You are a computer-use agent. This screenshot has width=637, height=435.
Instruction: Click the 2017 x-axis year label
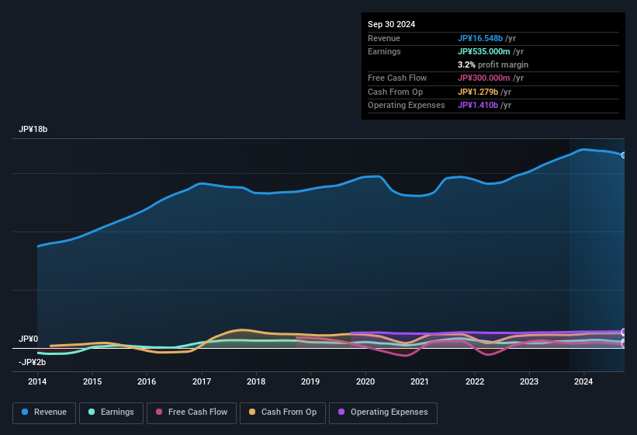tap(202, 381)
